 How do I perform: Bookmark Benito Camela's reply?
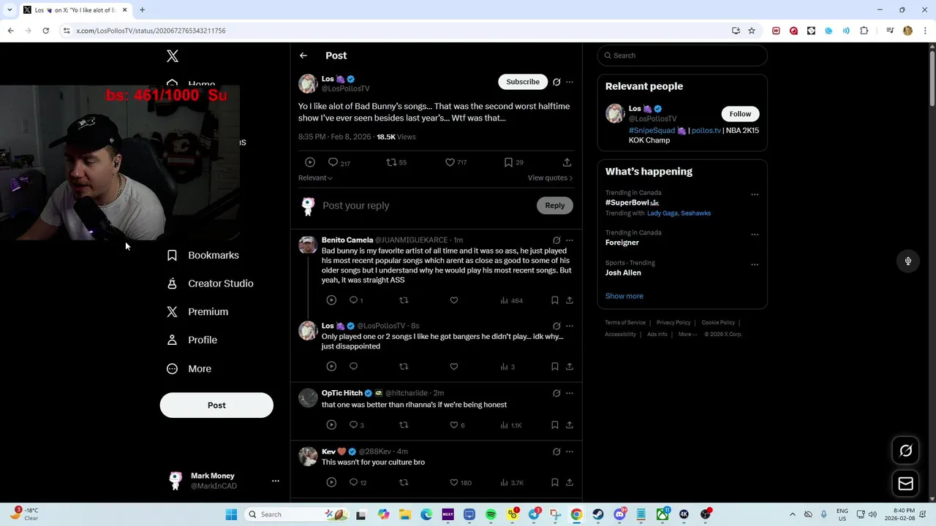(555, 300)
